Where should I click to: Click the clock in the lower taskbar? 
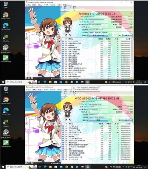[139, 167]
